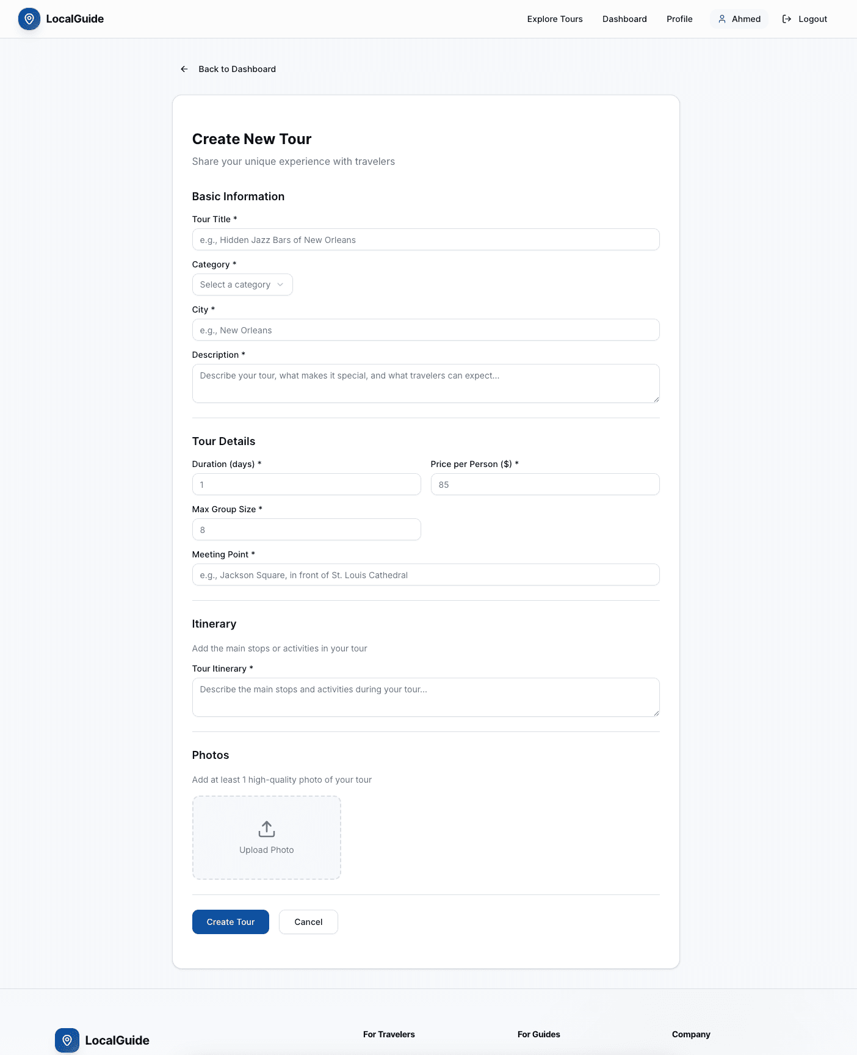Click the Cancel button
857x1055 pixels.
click(308, 922)
